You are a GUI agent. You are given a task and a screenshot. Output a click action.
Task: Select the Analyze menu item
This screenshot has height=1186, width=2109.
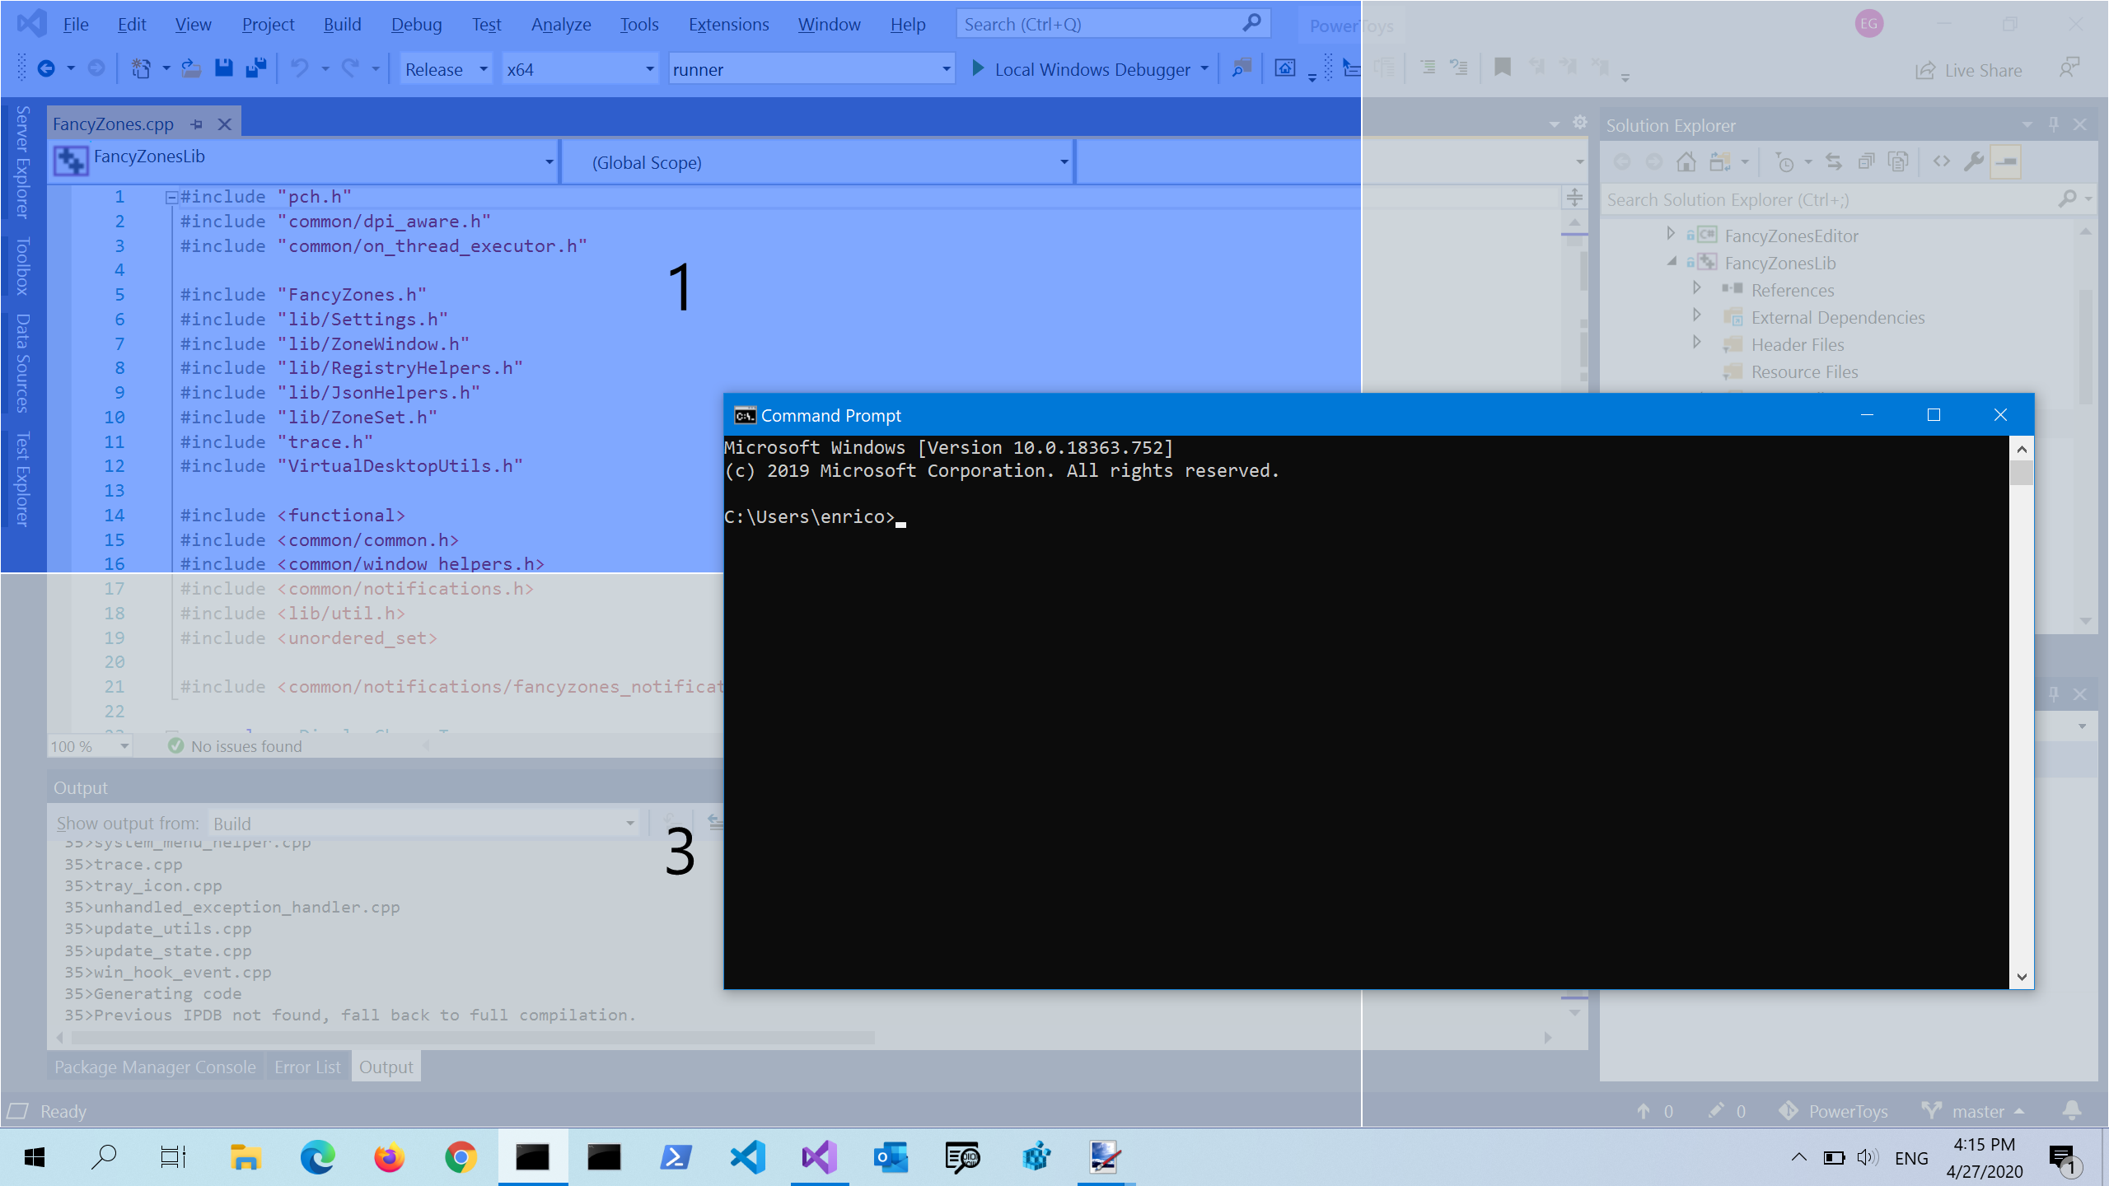[x=558, y=23]
